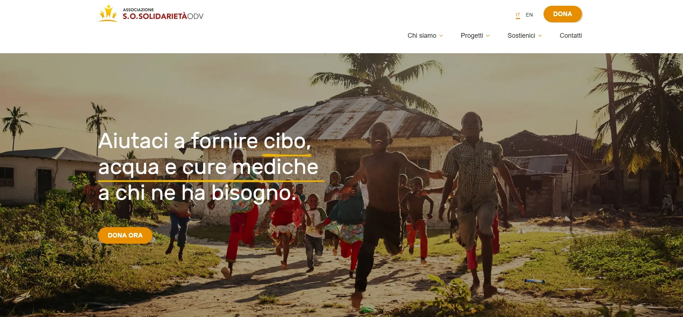Click the underlined text 'acqua e cure mediche'
The height and width of the screenshot is (317, 683).
click(208, 167)
